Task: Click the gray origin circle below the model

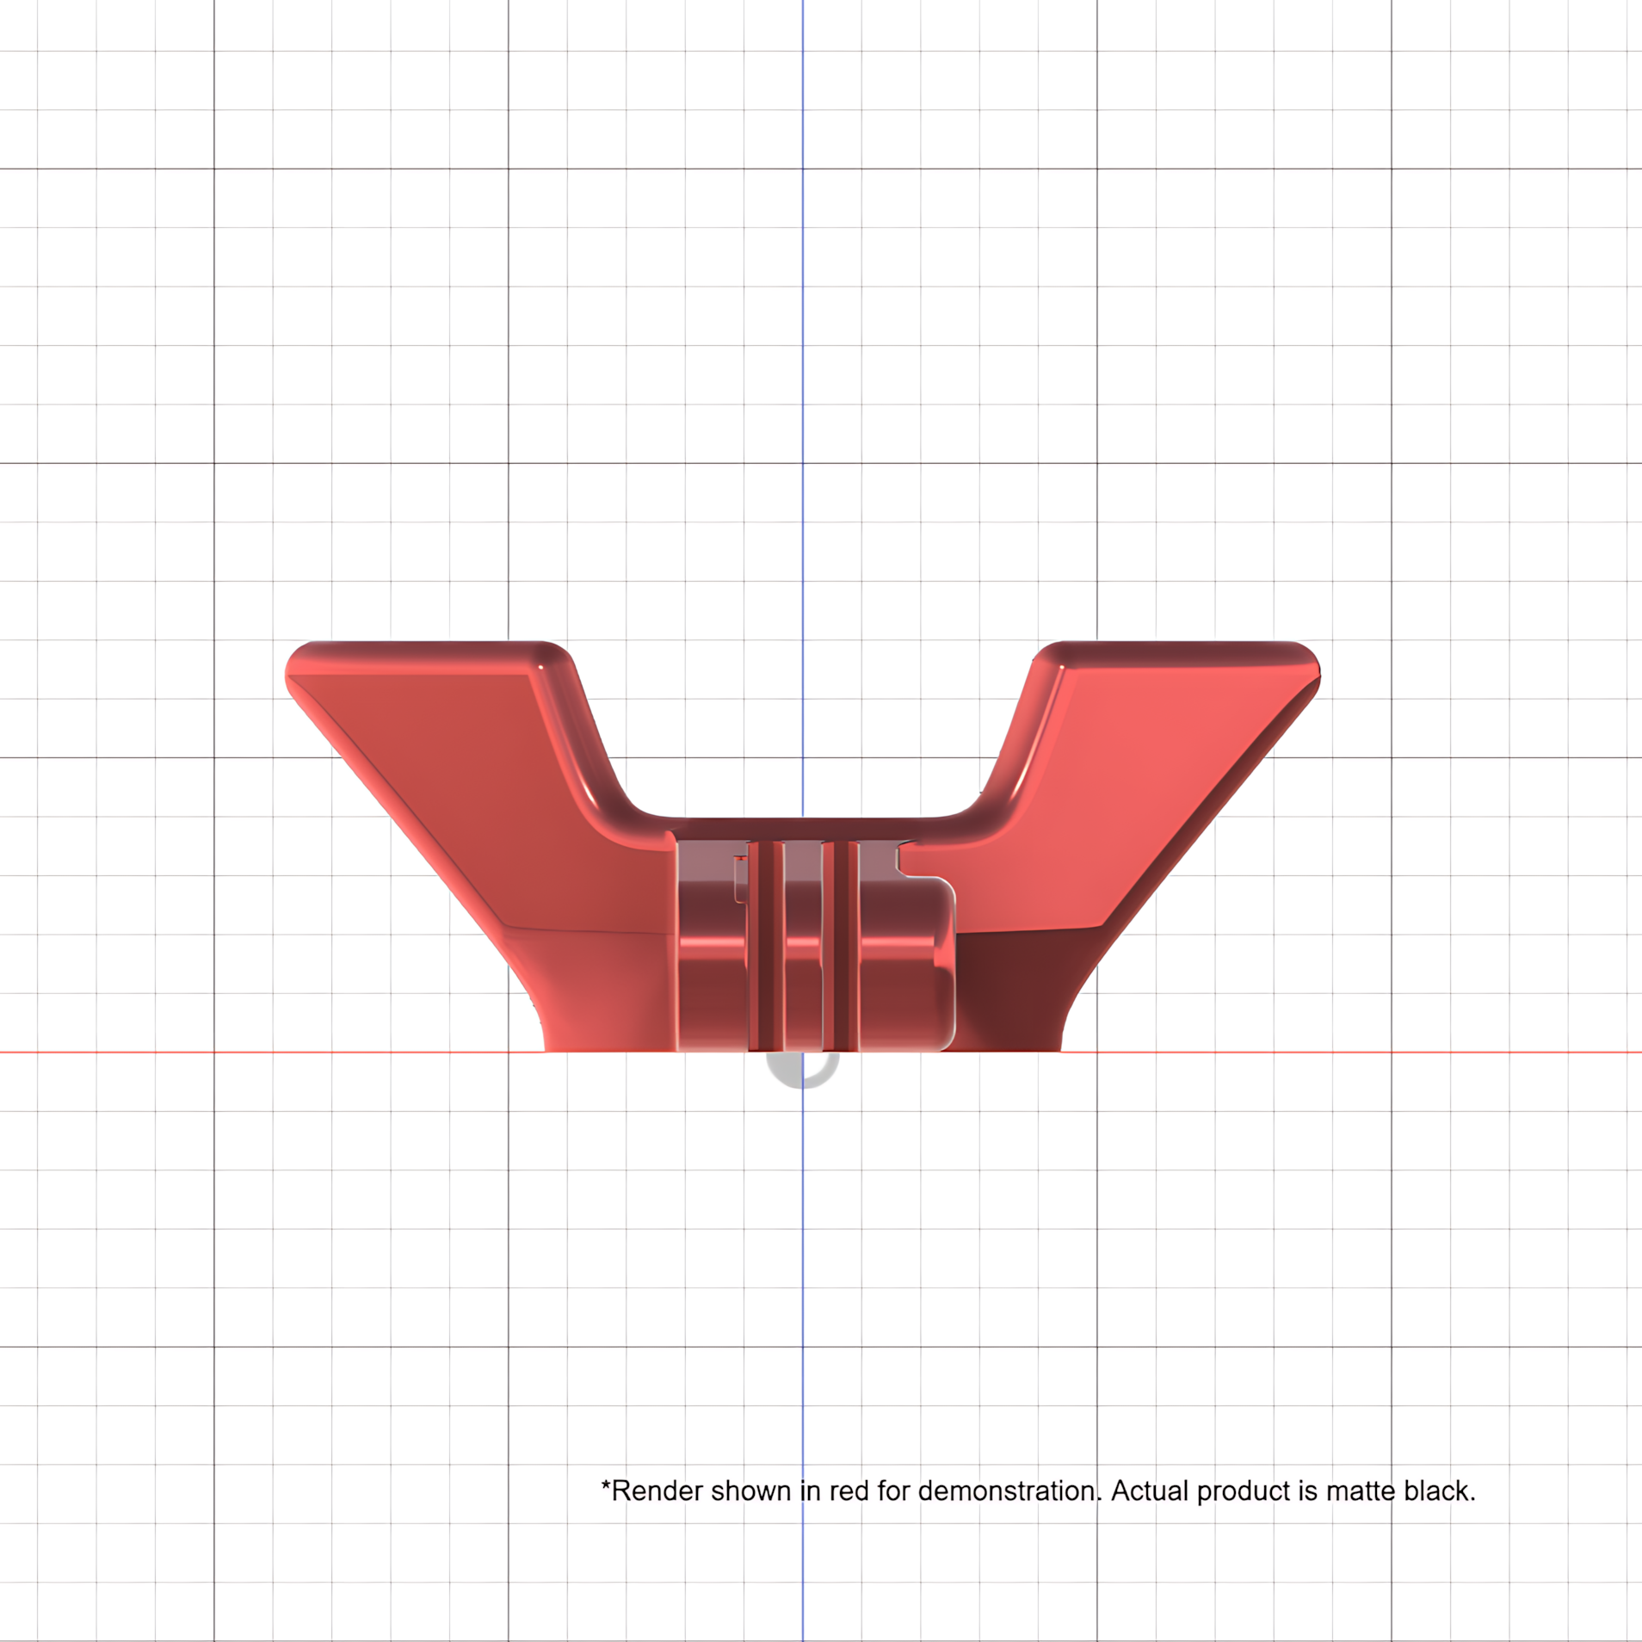Action: (802, 1070)
